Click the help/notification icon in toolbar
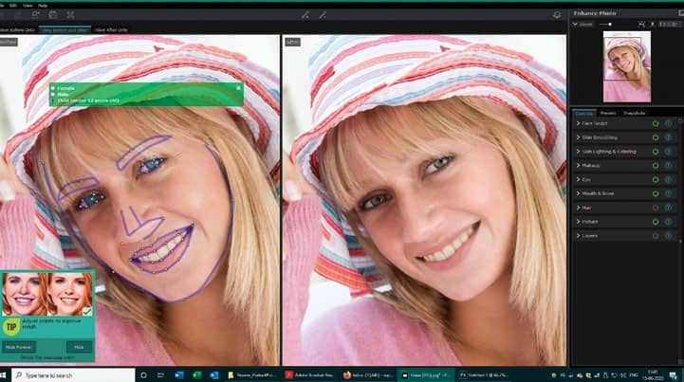684x382 pixels. click(557, 15)
